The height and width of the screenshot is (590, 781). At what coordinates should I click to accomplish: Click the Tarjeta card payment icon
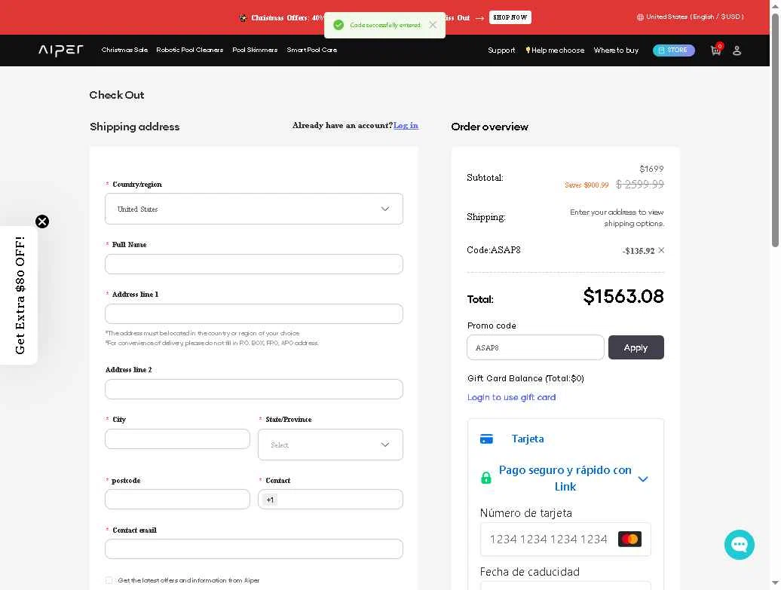(487, 439)
